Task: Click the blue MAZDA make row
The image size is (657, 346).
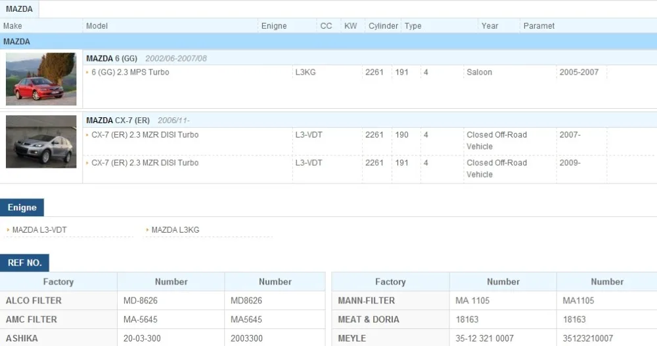Action: pyautogui.click(x=328, y=41)
